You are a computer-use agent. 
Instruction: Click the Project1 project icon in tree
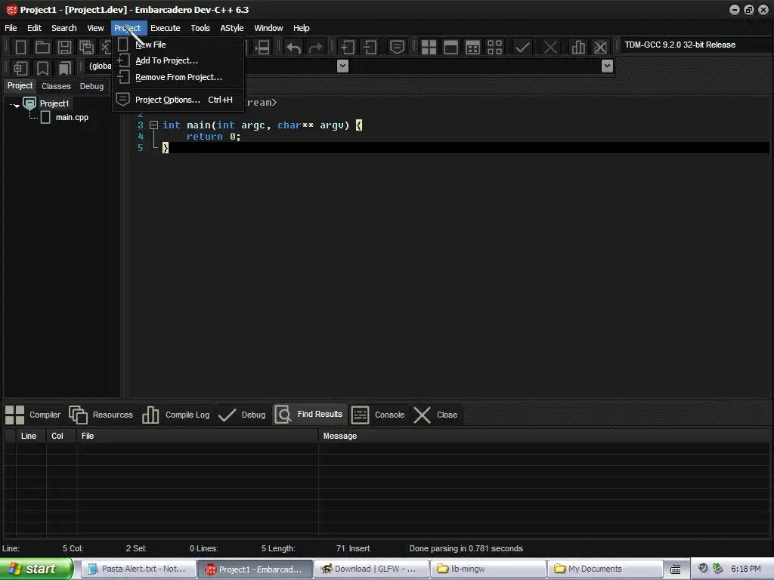[29, 103]
